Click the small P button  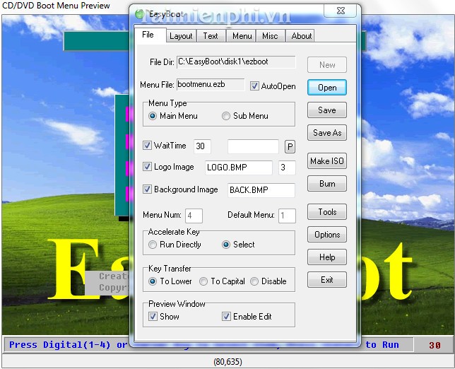click(290, 146)
